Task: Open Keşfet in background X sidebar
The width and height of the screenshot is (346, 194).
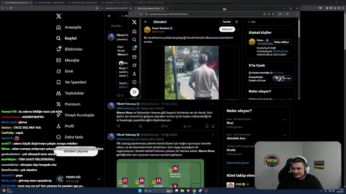Action: click(67, 38)
